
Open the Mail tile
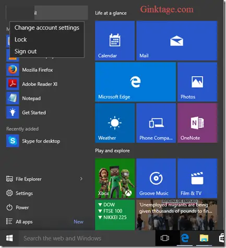click(177, 41)
